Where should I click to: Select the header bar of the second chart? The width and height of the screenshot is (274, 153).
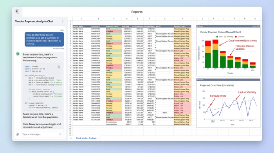[228, 80]
